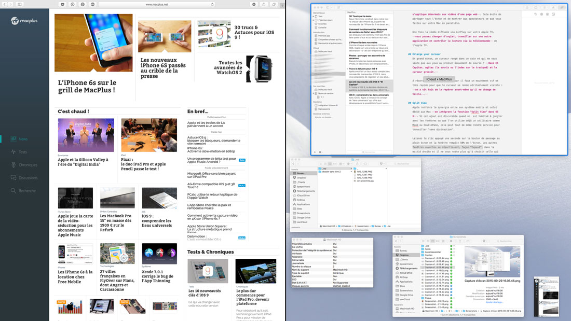Click the FlyOver maps article thumbnail
The image size is (571, 321).
point(117,253)
